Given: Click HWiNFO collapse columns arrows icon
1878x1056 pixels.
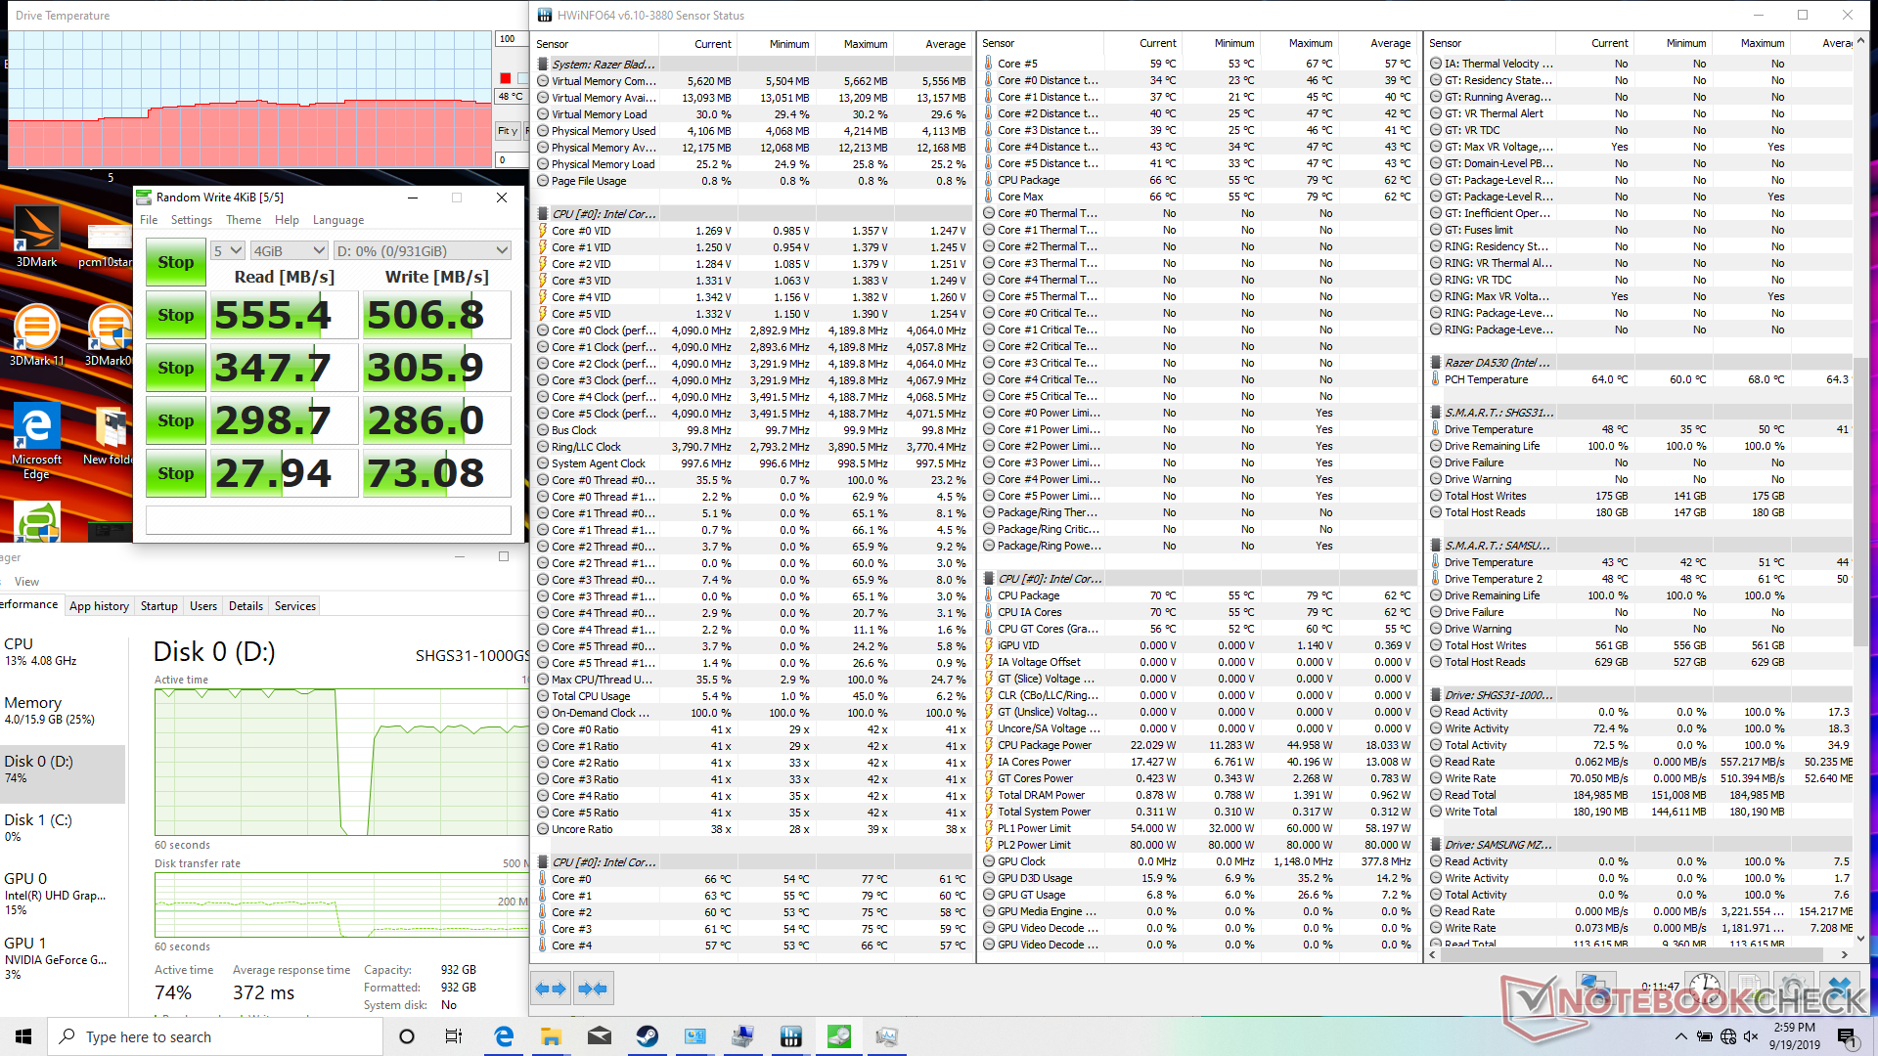Looking at the screenshot, I should pos(593,989).
